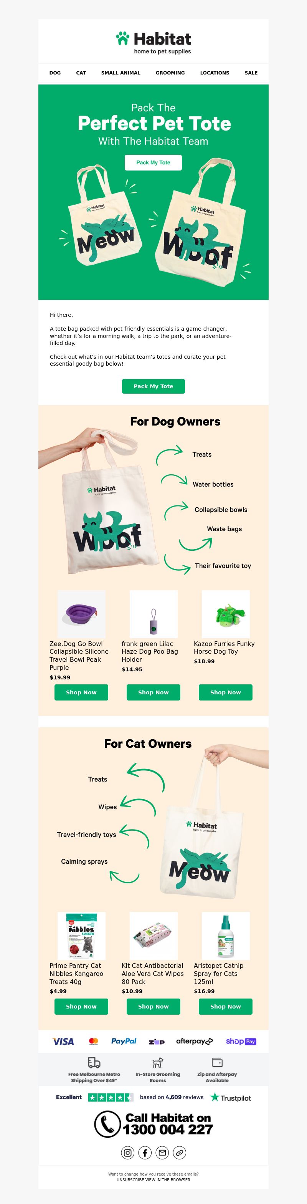Go to the SALE menu item
The image size is (307, 1204).
click(251, 73)
